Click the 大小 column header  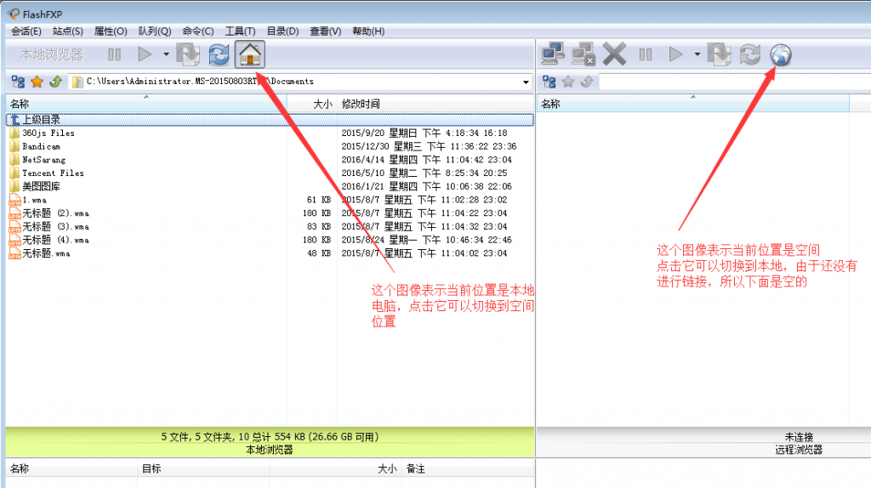[x=322, y=104]
